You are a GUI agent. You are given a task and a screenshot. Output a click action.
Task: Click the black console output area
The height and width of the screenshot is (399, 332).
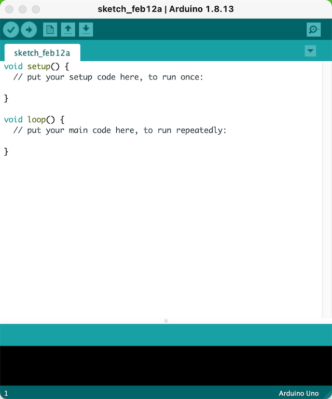[x=166, y=366]
